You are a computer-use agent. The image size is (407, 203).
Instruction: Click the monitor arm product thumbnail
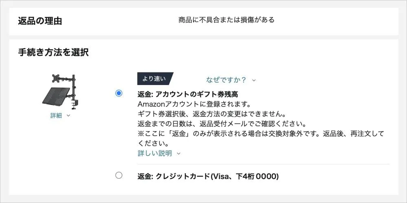(x=60, y=91)
